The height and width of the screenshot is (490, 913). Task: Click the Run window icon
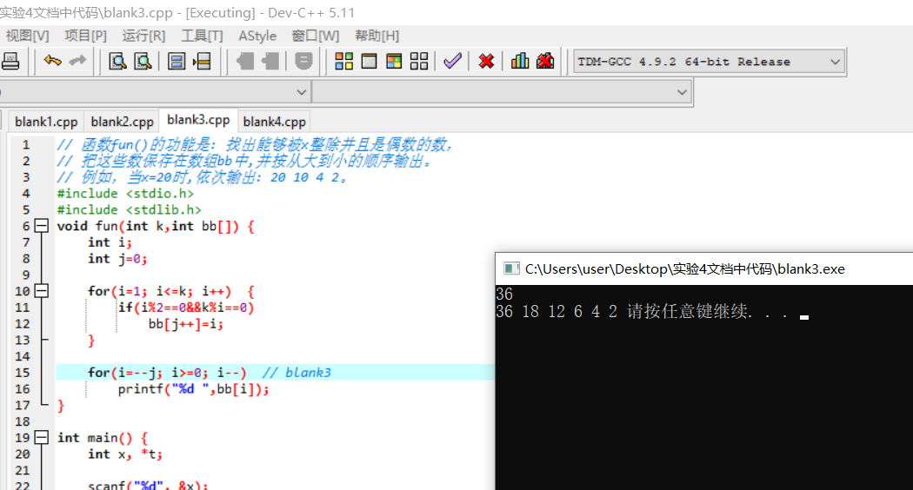pyautogui.click(x=370, y=61)
